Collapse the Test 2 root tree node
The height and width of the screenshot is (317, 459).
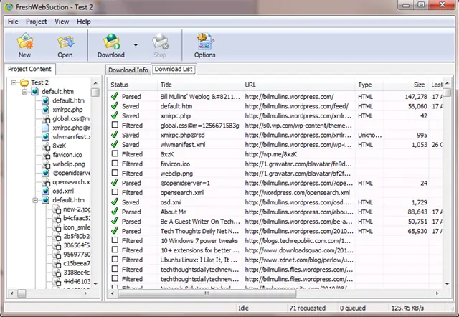[x=14, y=82]
